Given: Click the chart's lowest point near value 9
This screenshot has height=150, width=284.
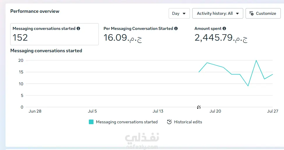Looking at the screenshot, I should click(248, 86).
